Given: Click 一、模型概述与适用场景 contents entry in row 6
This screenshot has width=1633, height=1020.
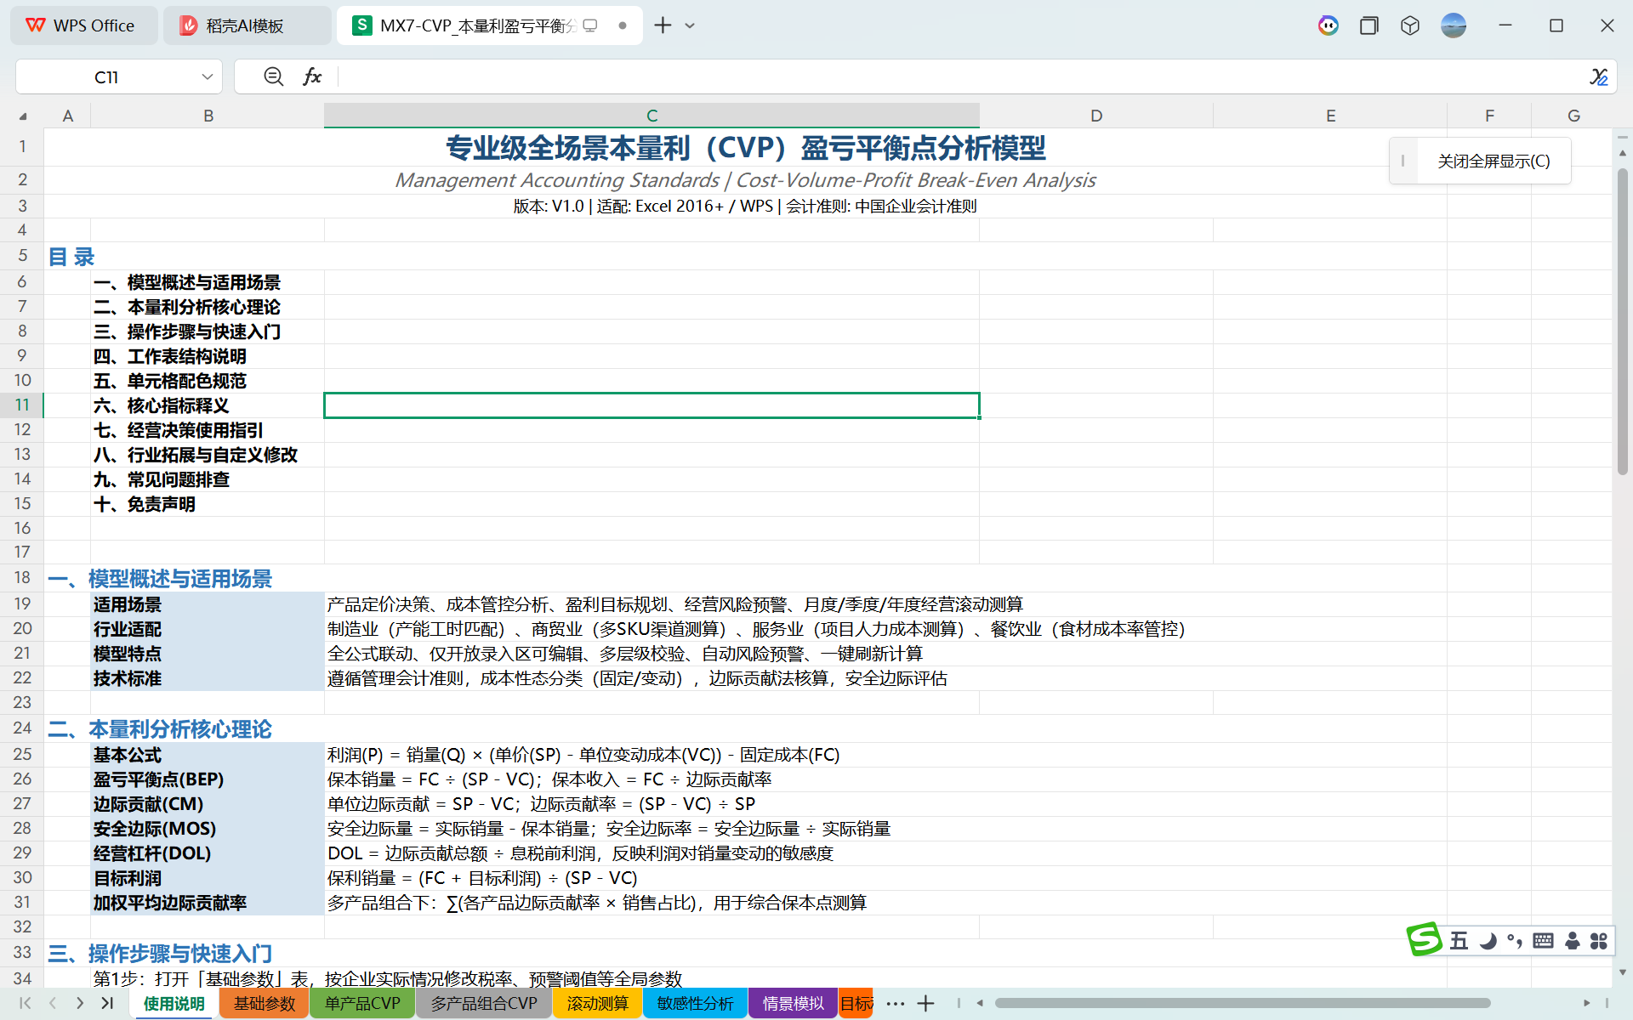Looking at the screenshot, I should (x=187, y=282).
